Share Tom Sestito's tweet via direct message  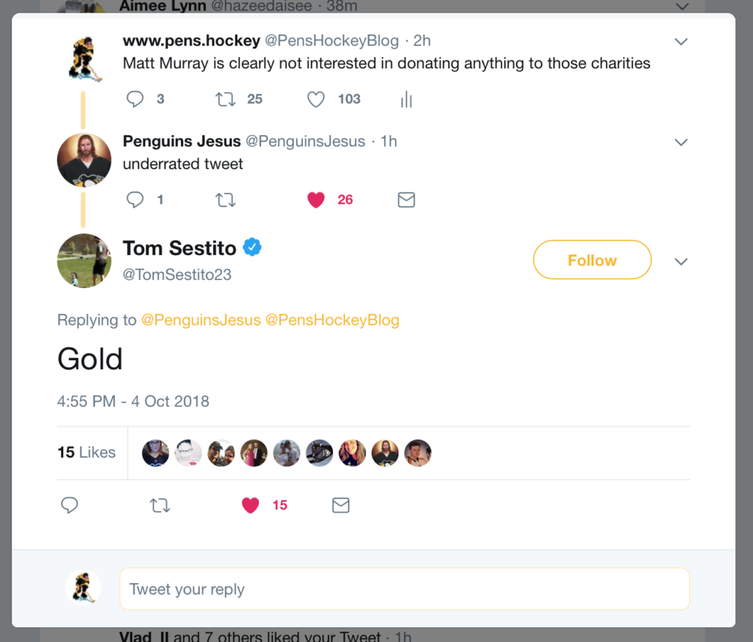[x=340, y=505]
